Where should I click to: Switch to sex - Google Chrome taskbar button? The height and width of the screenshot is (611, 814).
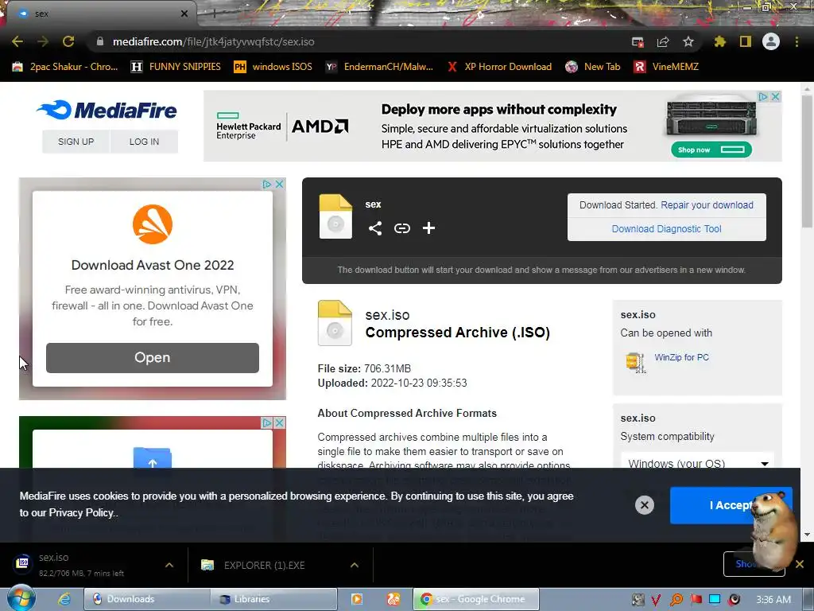coord(476,599)
